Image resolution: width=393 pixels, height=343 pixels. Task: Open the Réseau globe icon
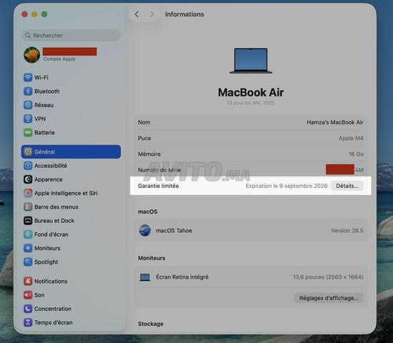(28, 105)
